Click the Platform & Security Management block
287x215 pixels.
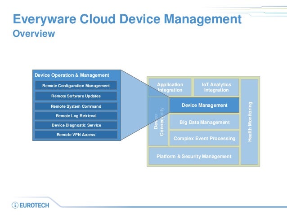(x=194, y=156)
